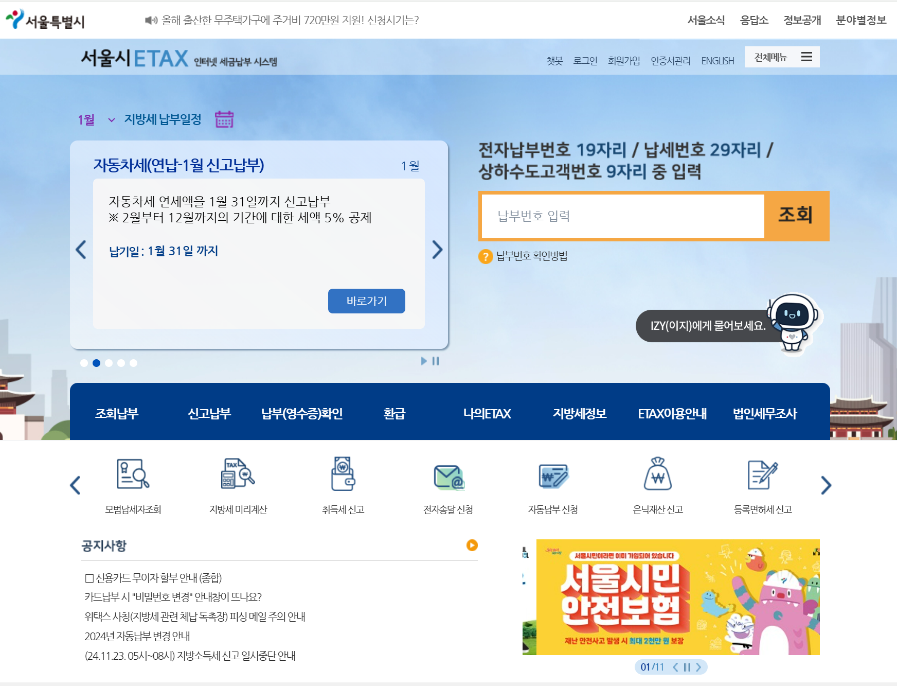Show previous tax schedule slide

[x=81, y=250]
